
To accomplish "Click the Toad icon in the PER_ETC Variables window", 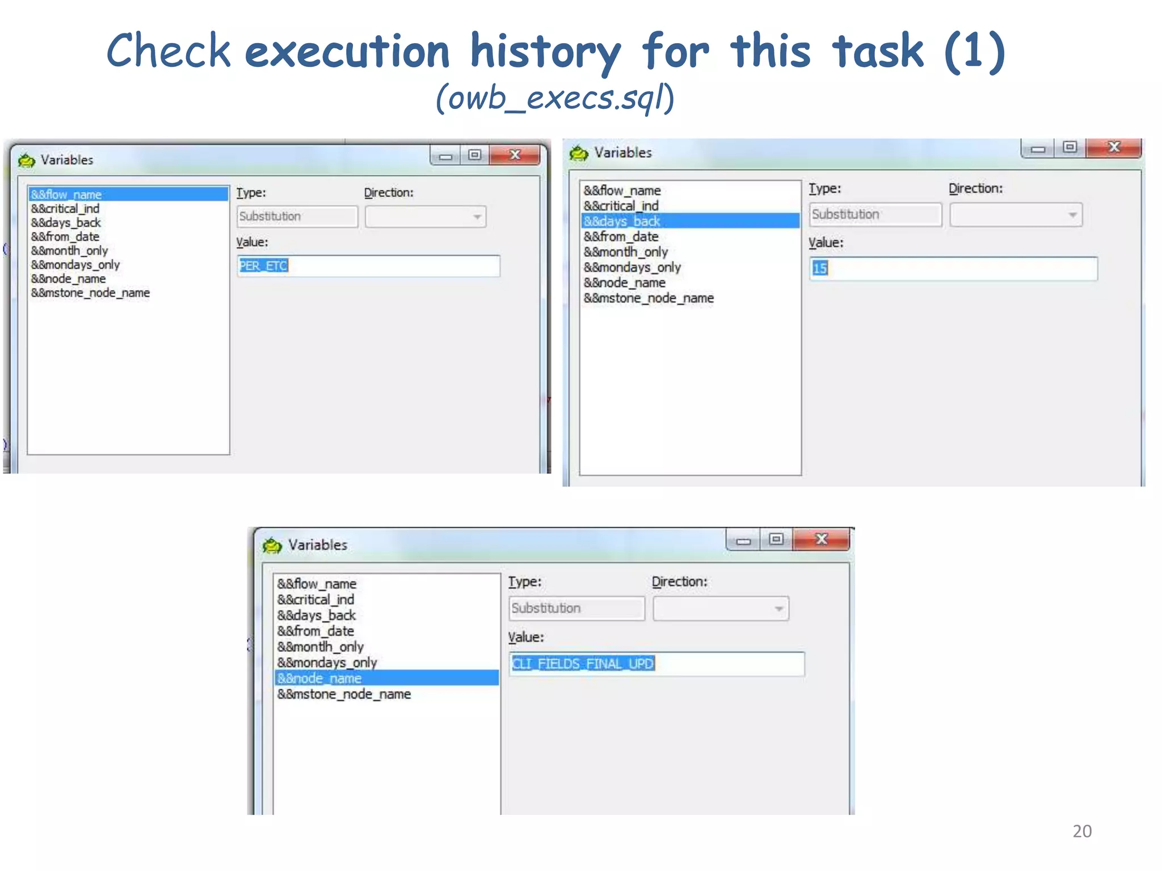I will click(26, 160).
